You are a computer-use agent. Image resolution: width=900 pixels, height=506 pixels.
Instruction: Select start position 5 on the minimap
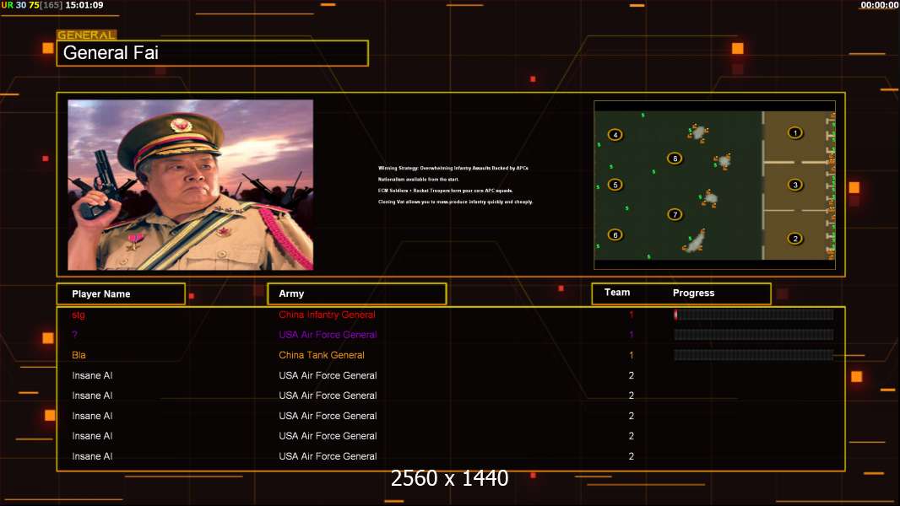click(615, 185)
